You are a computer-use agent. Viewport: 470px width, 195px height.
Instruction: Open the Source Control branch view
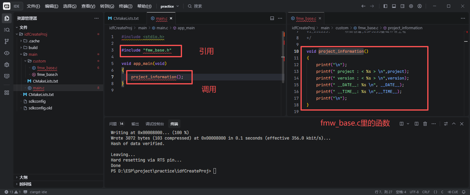tap(6, 41)
